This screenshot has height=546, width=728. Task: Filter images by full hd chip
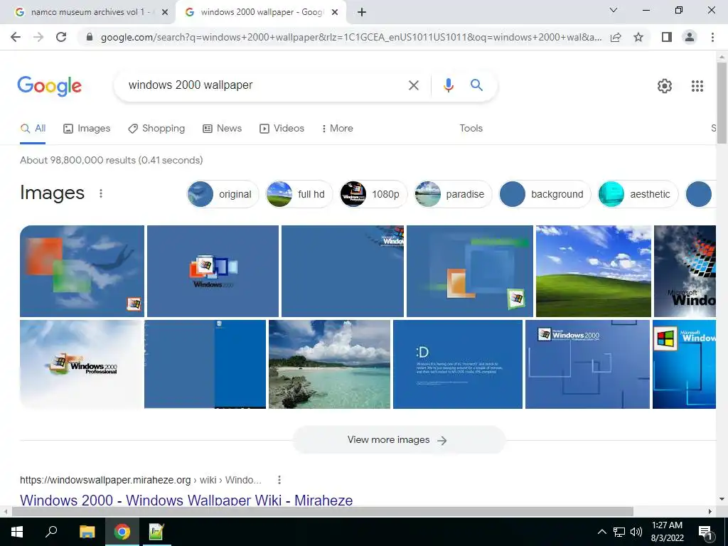pyautogui.click(x=299, y=194)
